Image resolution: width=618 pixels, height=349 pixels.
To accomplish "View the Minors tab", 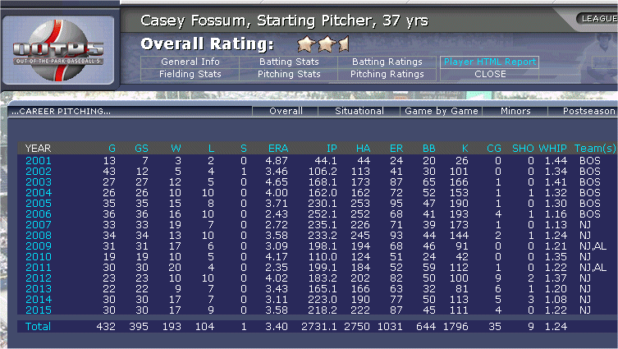I will [x=515, y=111].
